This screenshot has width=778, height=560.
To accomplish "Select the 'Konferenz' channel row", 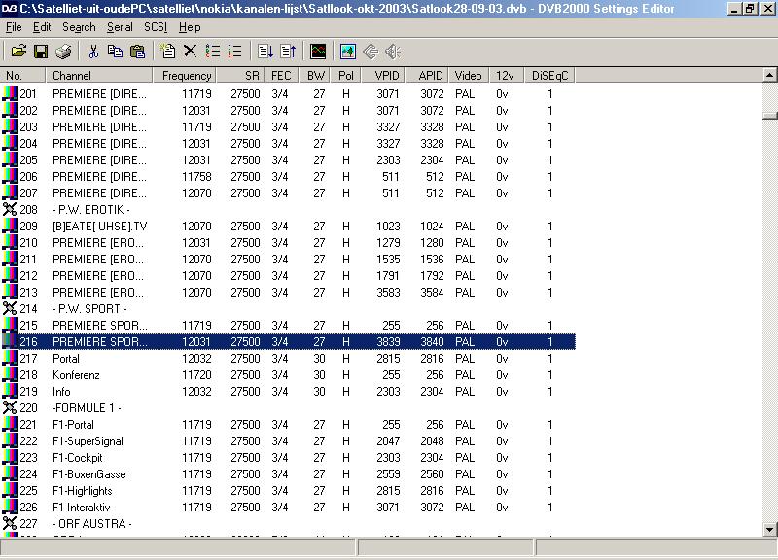I will pos(288,375).
